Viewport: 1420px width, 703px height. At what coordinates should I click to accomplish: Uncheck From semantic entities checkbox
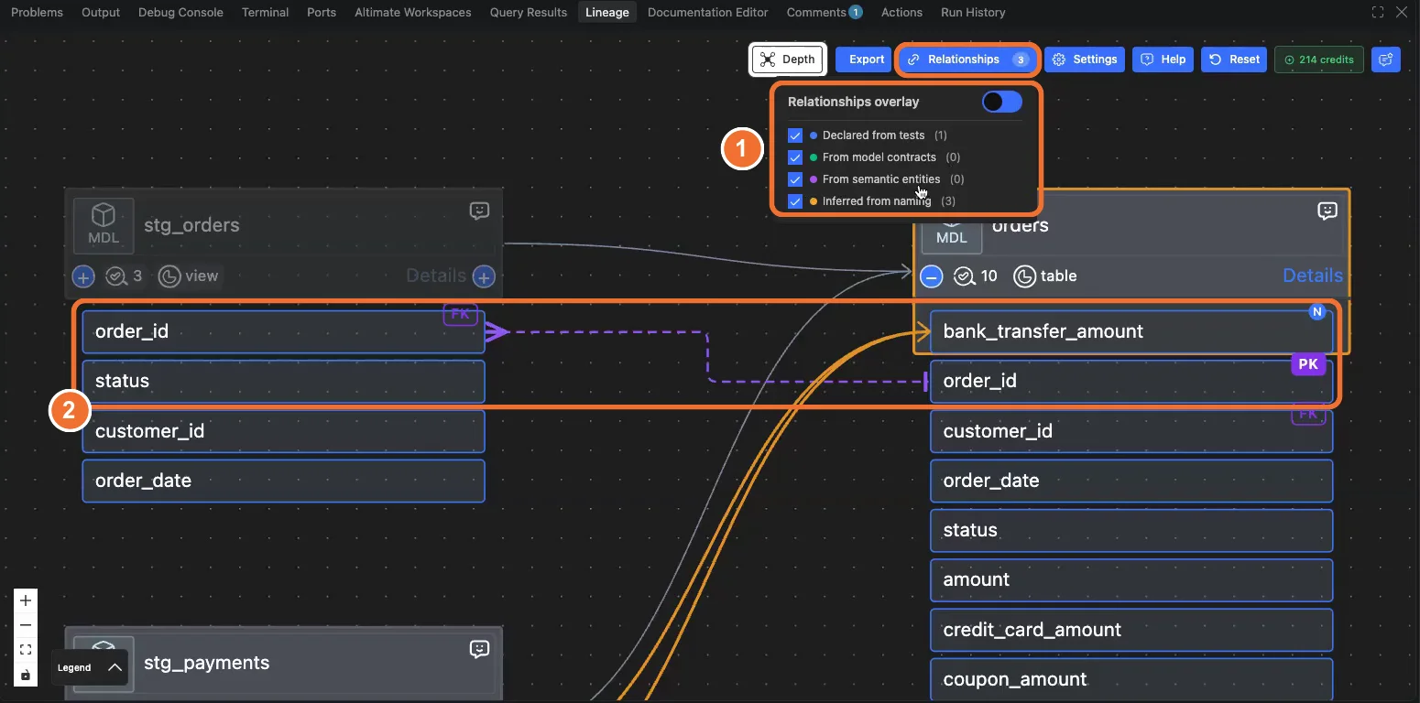795,179
